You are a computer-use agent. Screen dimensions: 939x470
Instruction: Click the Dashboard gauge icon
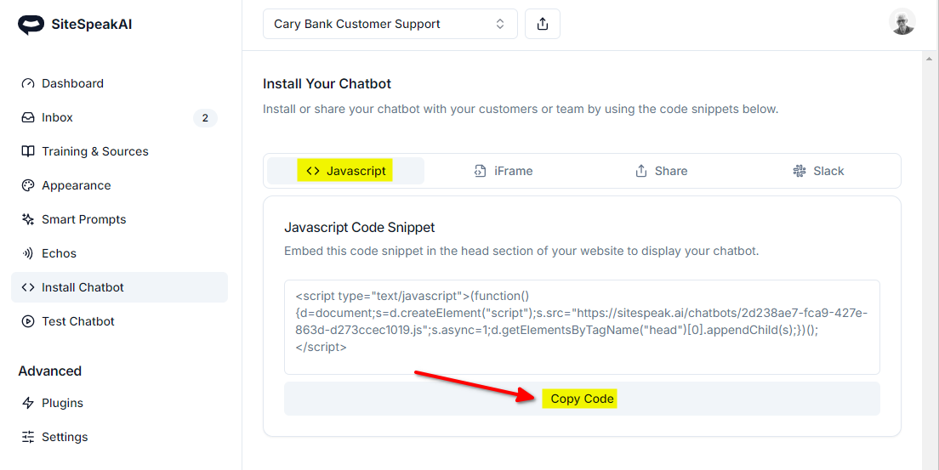point(28,83)
